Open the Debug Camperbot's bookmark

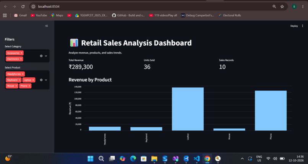[x=198, y=15]
